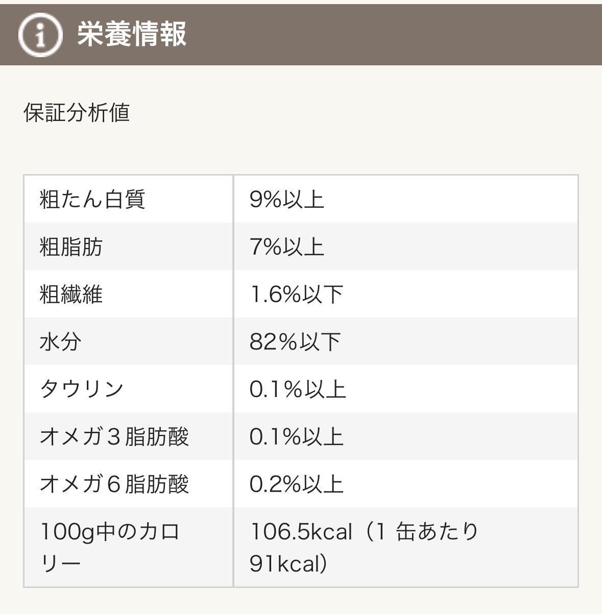The image size is (602, 614).
Task: Click the 水分 row label
Action: (x=60, y=341)
